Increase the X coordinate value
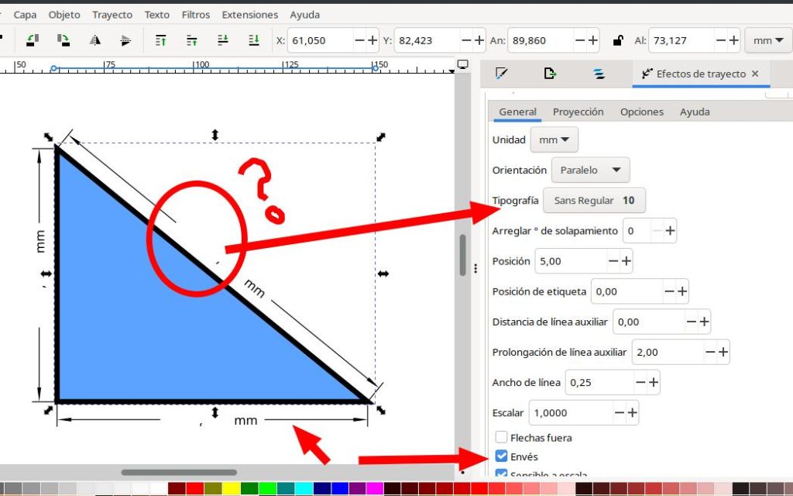Screen dimensions: 793x496 click(372, 40)
